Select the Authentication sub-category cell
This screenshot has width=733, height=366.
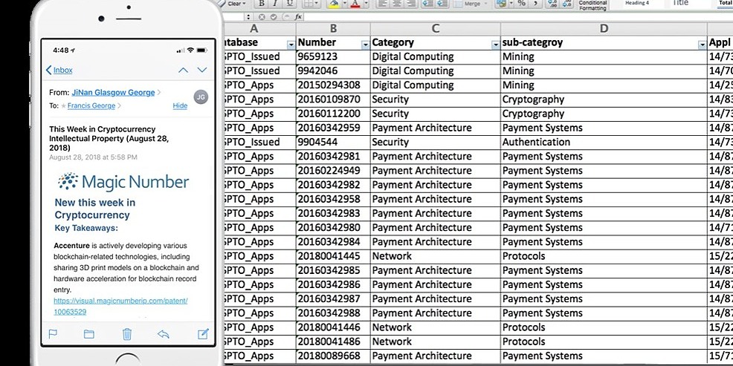click(604, 142)
